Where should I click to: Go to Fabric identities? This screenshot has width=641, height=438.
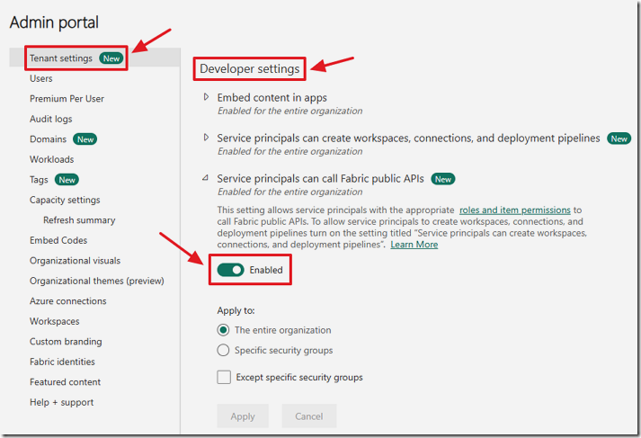tap(62, 362)
